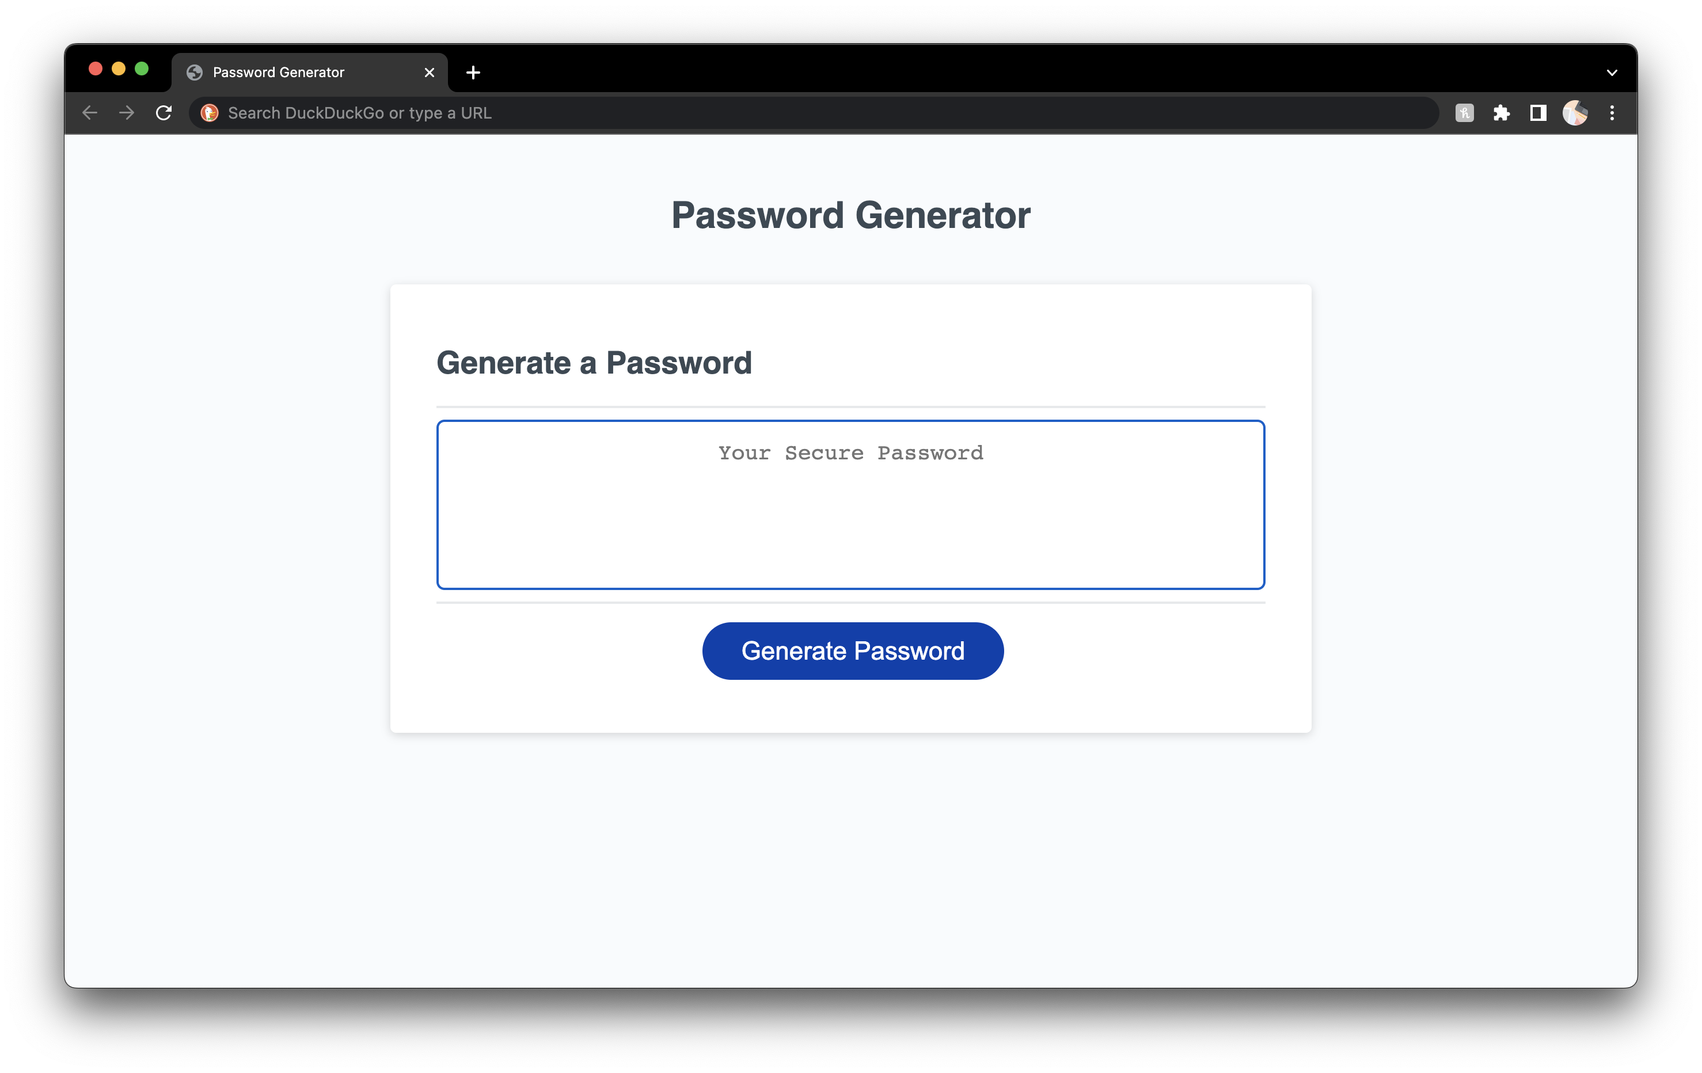Close the Password Generator tab
Image resolution: width=1702 pixels, height=1073 pixels.
(429, 71)
